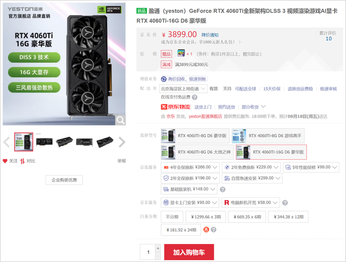
Task: Open the 北京海淀区上地街道 delivery address dropdown
Action: (183, 89)
